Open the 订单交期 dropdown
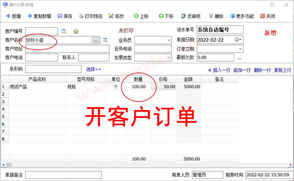The height and width of the screenshot is (181, 294). click(241, 49)
